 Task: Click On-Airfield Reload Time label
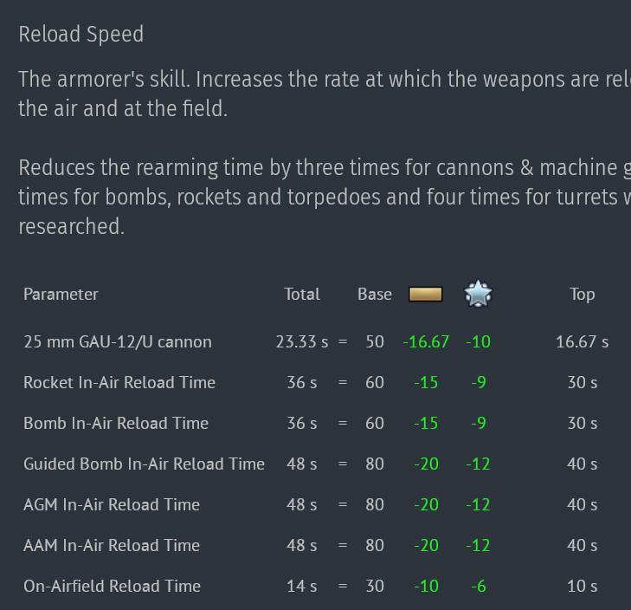[112, 586]
